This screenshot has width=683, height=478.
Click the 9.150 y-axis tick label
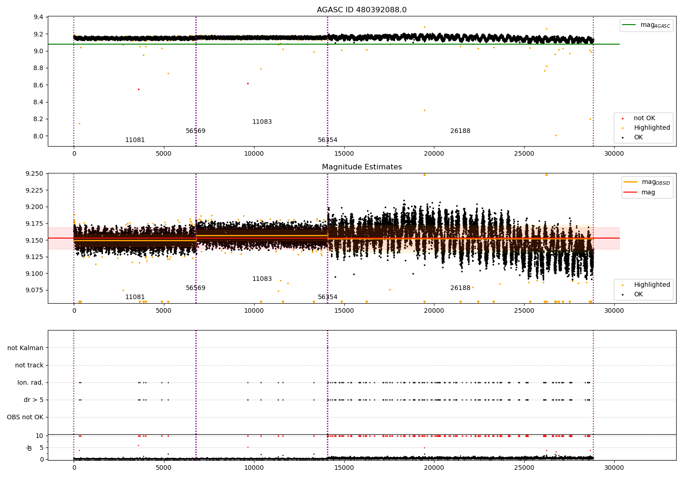click(35, 240)
